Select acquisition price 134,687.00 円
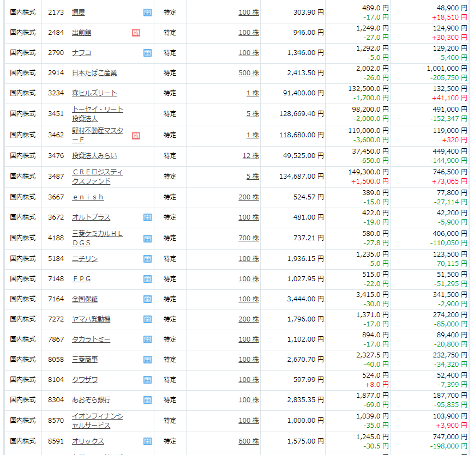474x455 pixels. click(x=302, y=177)
